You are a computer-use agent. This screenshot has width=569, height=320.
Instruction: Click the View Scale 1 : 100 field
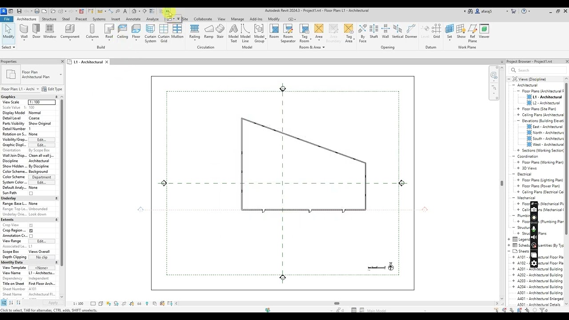42,102
